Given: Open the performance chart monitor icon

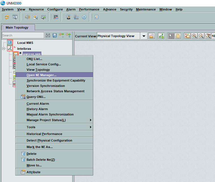Looking at the screenshot, I should (56, 17).
